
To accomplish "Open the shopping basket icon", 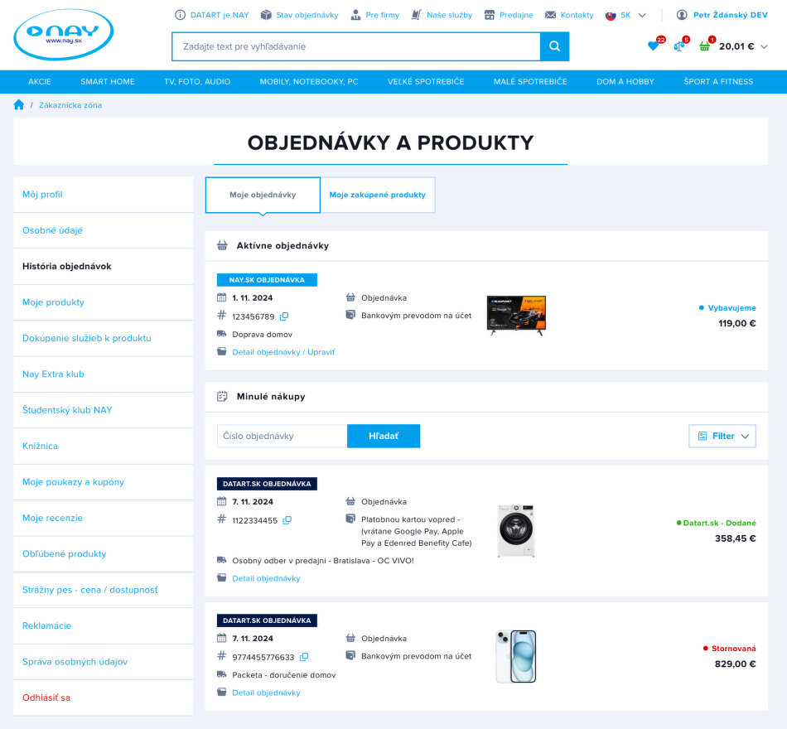I will pos(704,46).
